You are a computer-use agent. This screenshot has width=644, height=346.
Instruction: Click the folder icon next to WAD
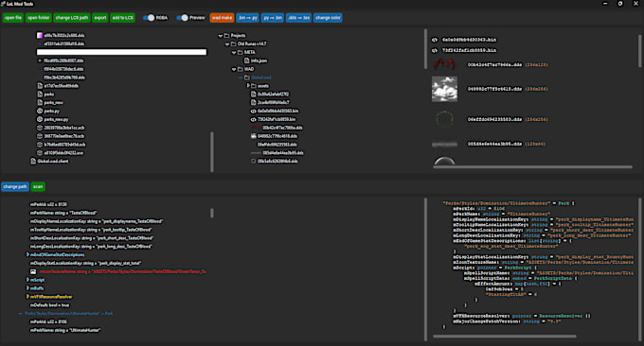tap(241, 69)
